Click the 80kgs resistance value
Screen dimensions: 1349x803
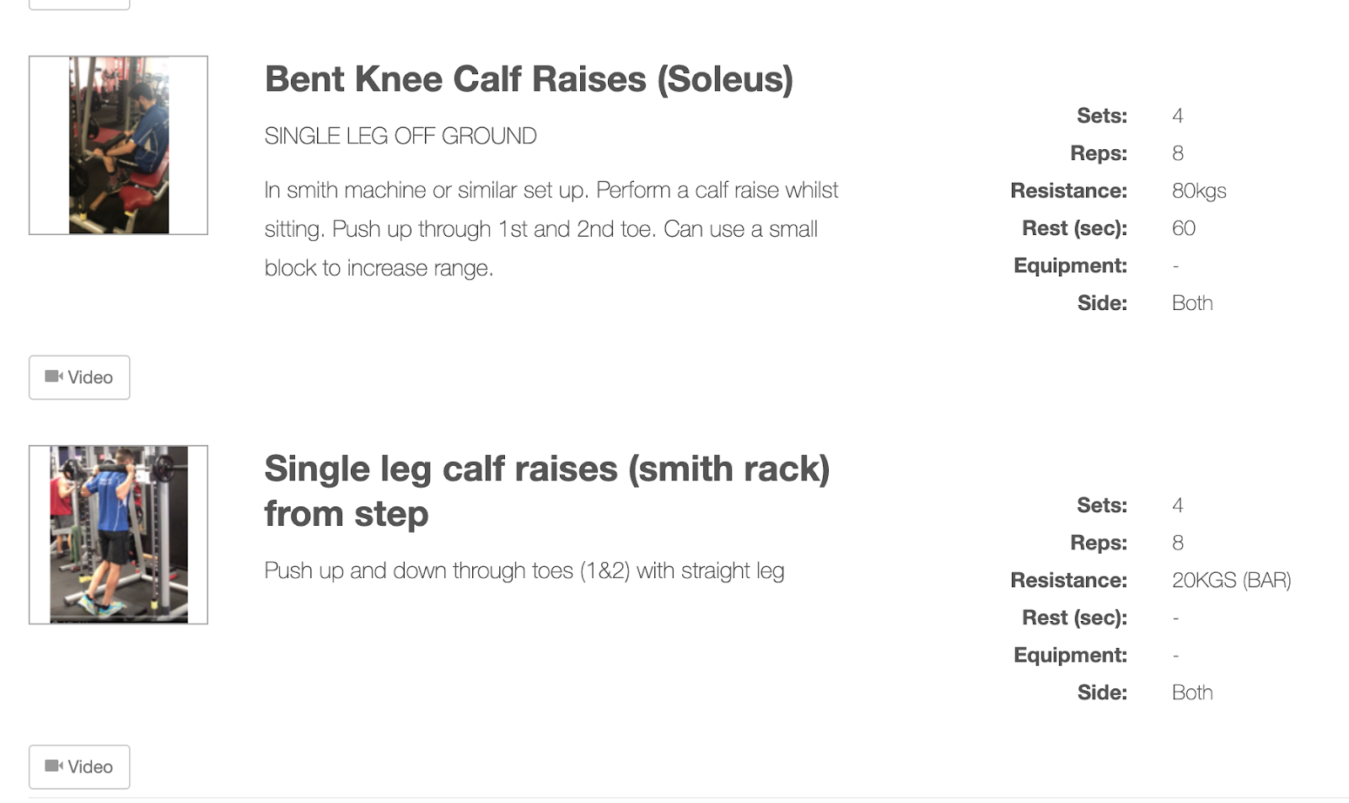tap(1198, 190)
